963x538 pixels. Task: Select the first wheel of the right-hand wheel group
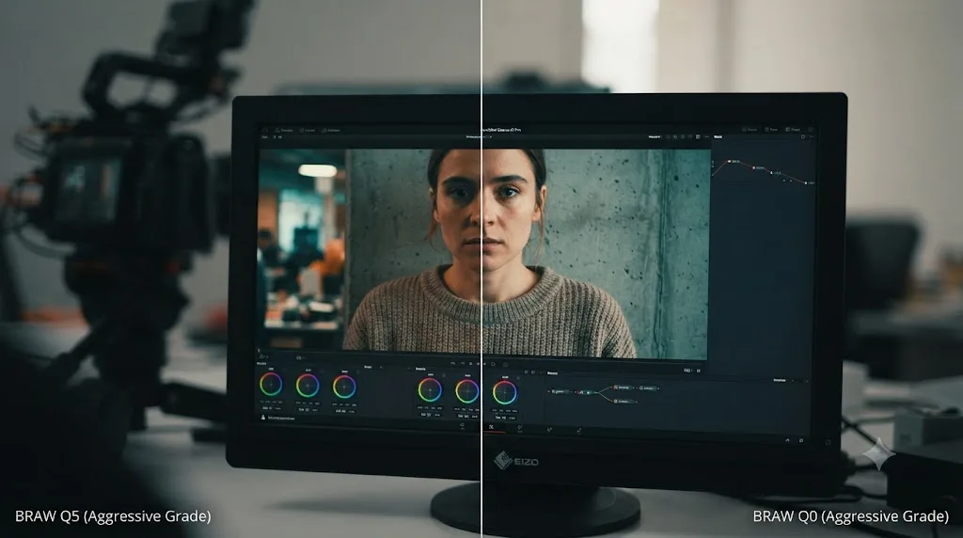tap(430, 390)
